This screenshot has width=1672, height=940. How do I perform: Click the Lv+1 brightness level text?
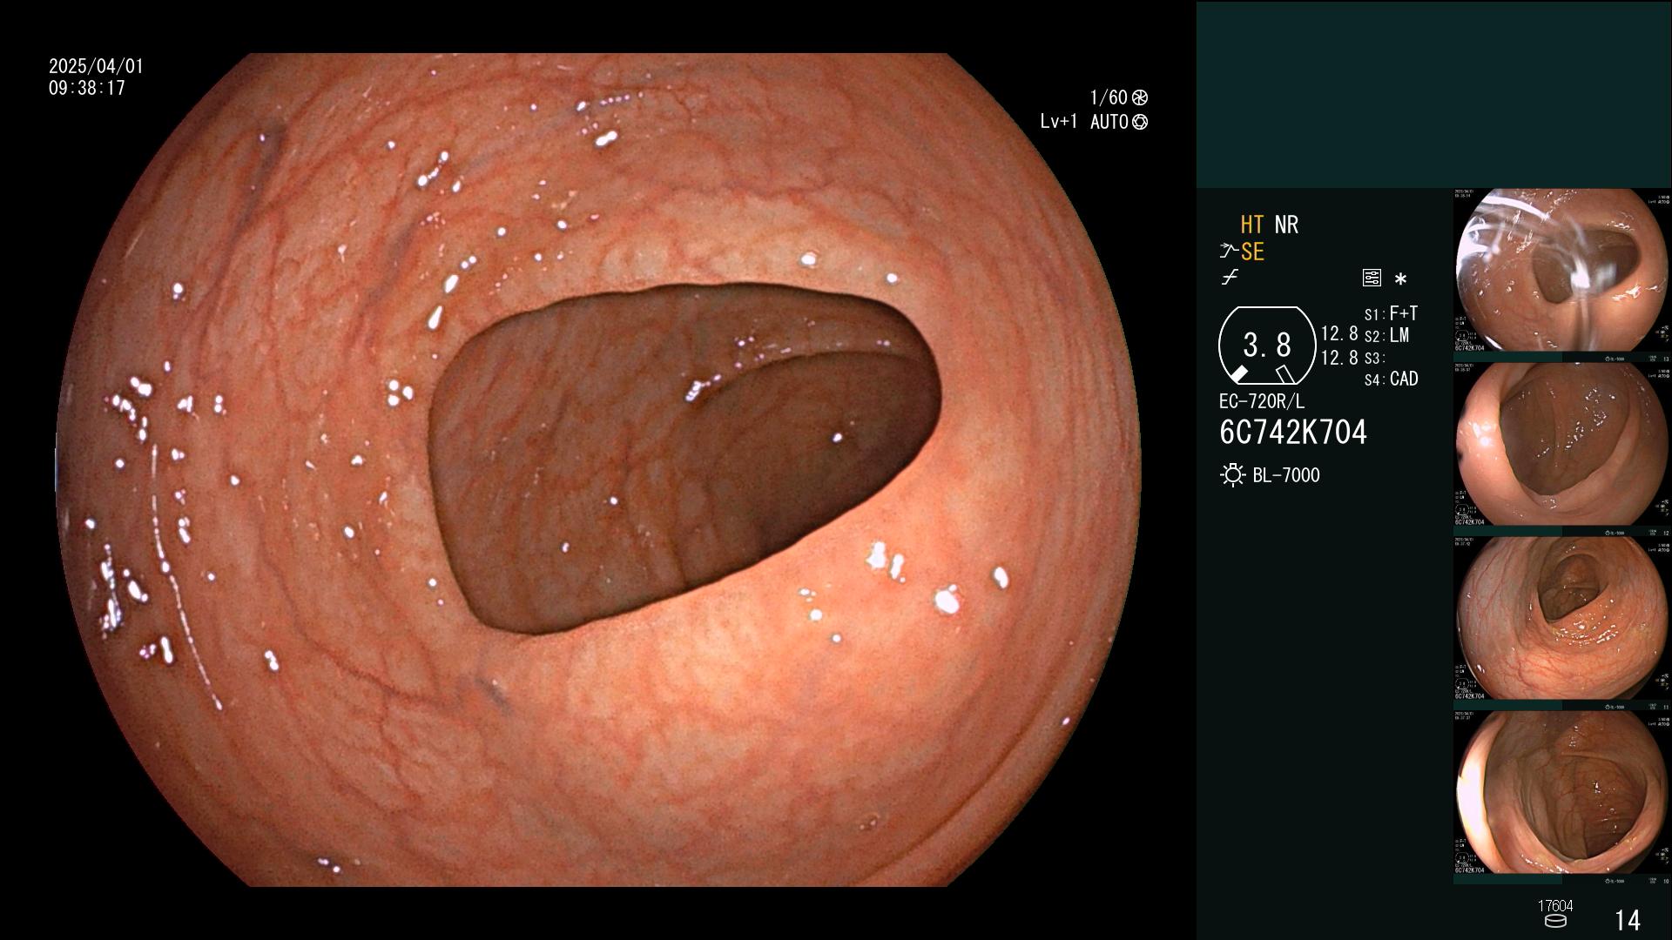(x=1058, y=122)
